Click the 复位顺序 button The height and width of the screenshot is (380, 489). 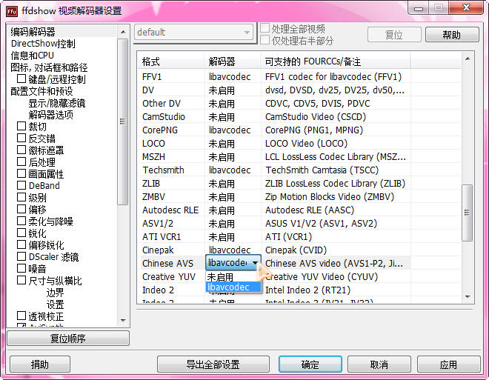pyautogui.click(x=68, y=339)
